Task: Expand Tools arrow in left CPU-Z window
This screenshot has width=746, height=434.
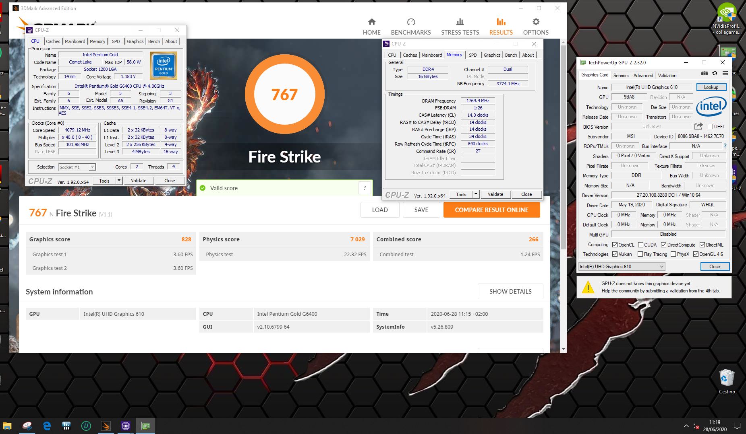Action: [x=119, y=181]
